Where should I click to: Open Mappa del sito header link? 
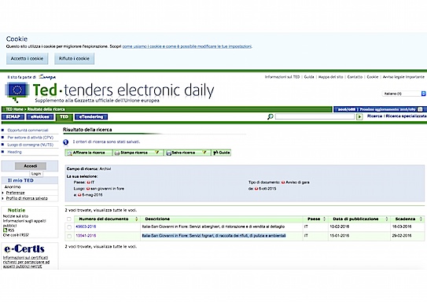[x=330, y=77]
